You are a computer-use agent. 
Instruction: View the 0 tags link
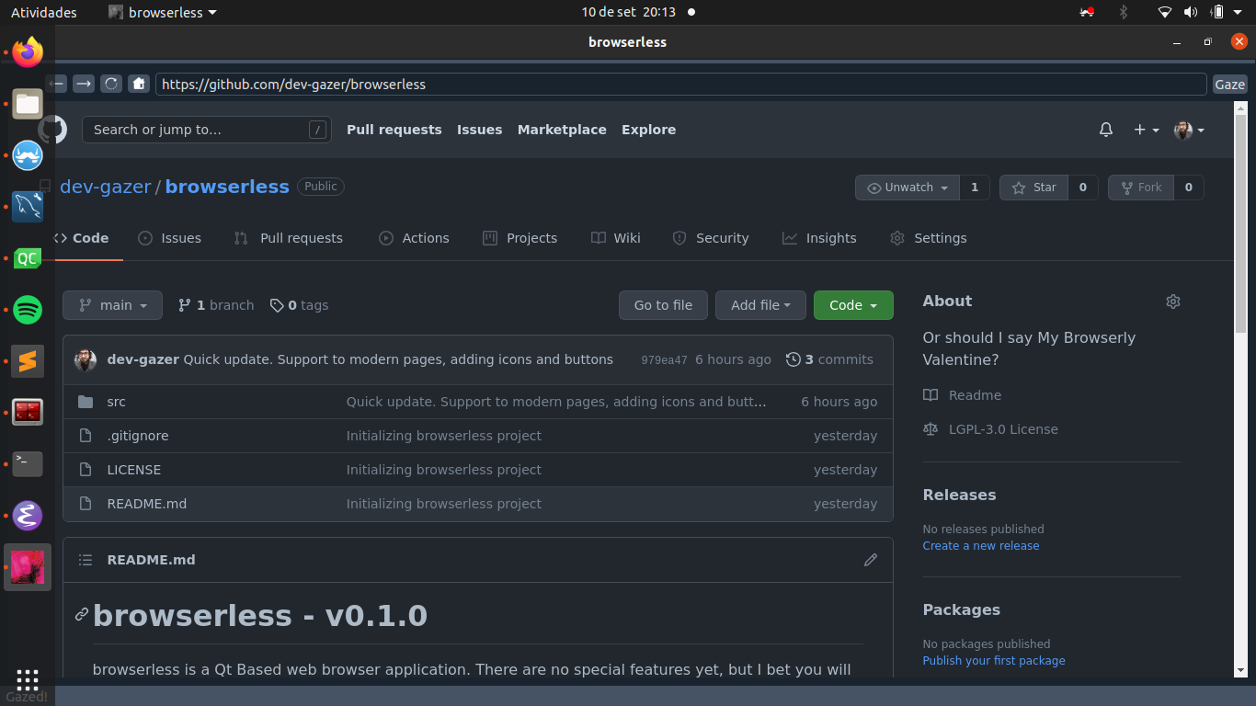click(299, 305)
